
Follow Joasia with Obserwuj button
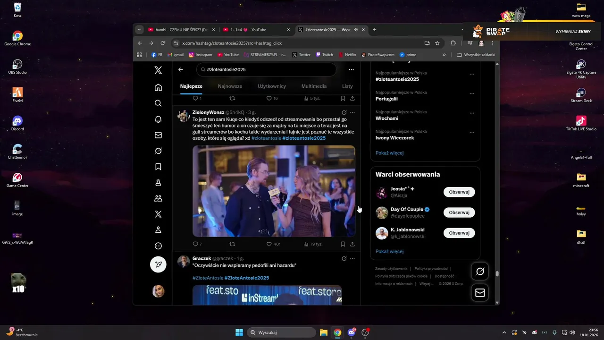(459, 192)
